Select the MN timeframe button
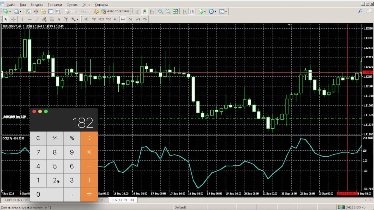The width and height of the screenshot is (374, 210). coord(145,19)
